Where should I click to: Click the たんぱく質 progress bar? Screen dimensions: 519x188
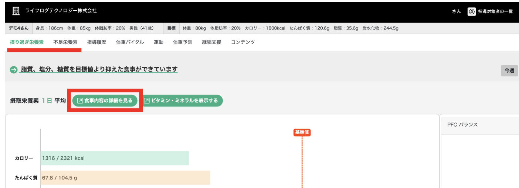(x=126, y=178)
